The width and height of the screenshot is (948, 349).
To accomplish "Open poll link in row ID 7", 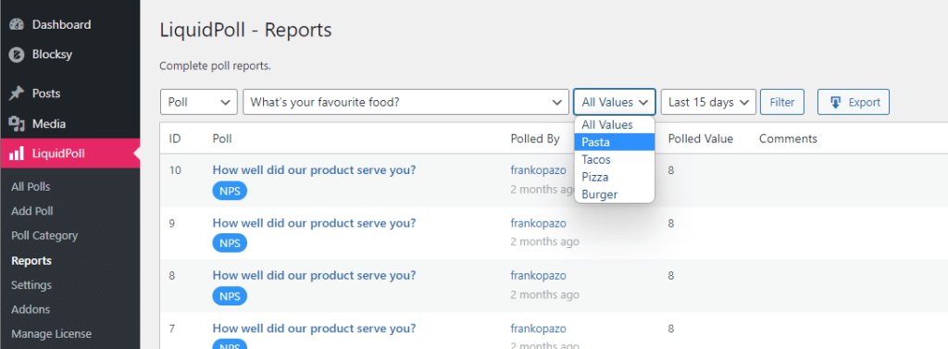I will pyautogui.click(x=314, y=329).
